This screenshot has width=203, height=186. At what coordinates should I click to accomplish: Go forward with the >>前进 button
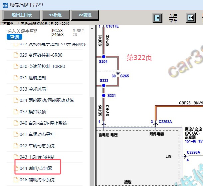[85, 15]
